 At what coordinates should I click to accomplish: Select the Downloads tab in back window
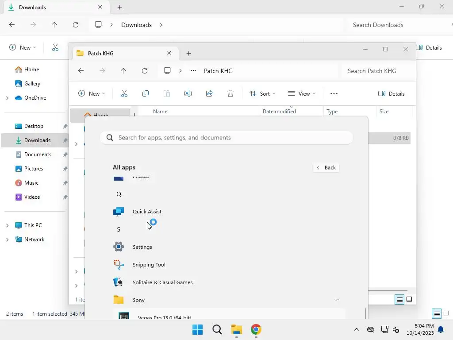click(x=56, y=7)
